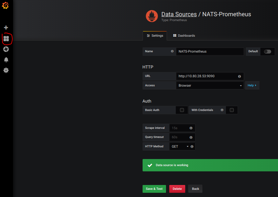This screenshot has width=278, height=197.
Task: Select the Dashboards icon in the sidebar
Action: 7,39
